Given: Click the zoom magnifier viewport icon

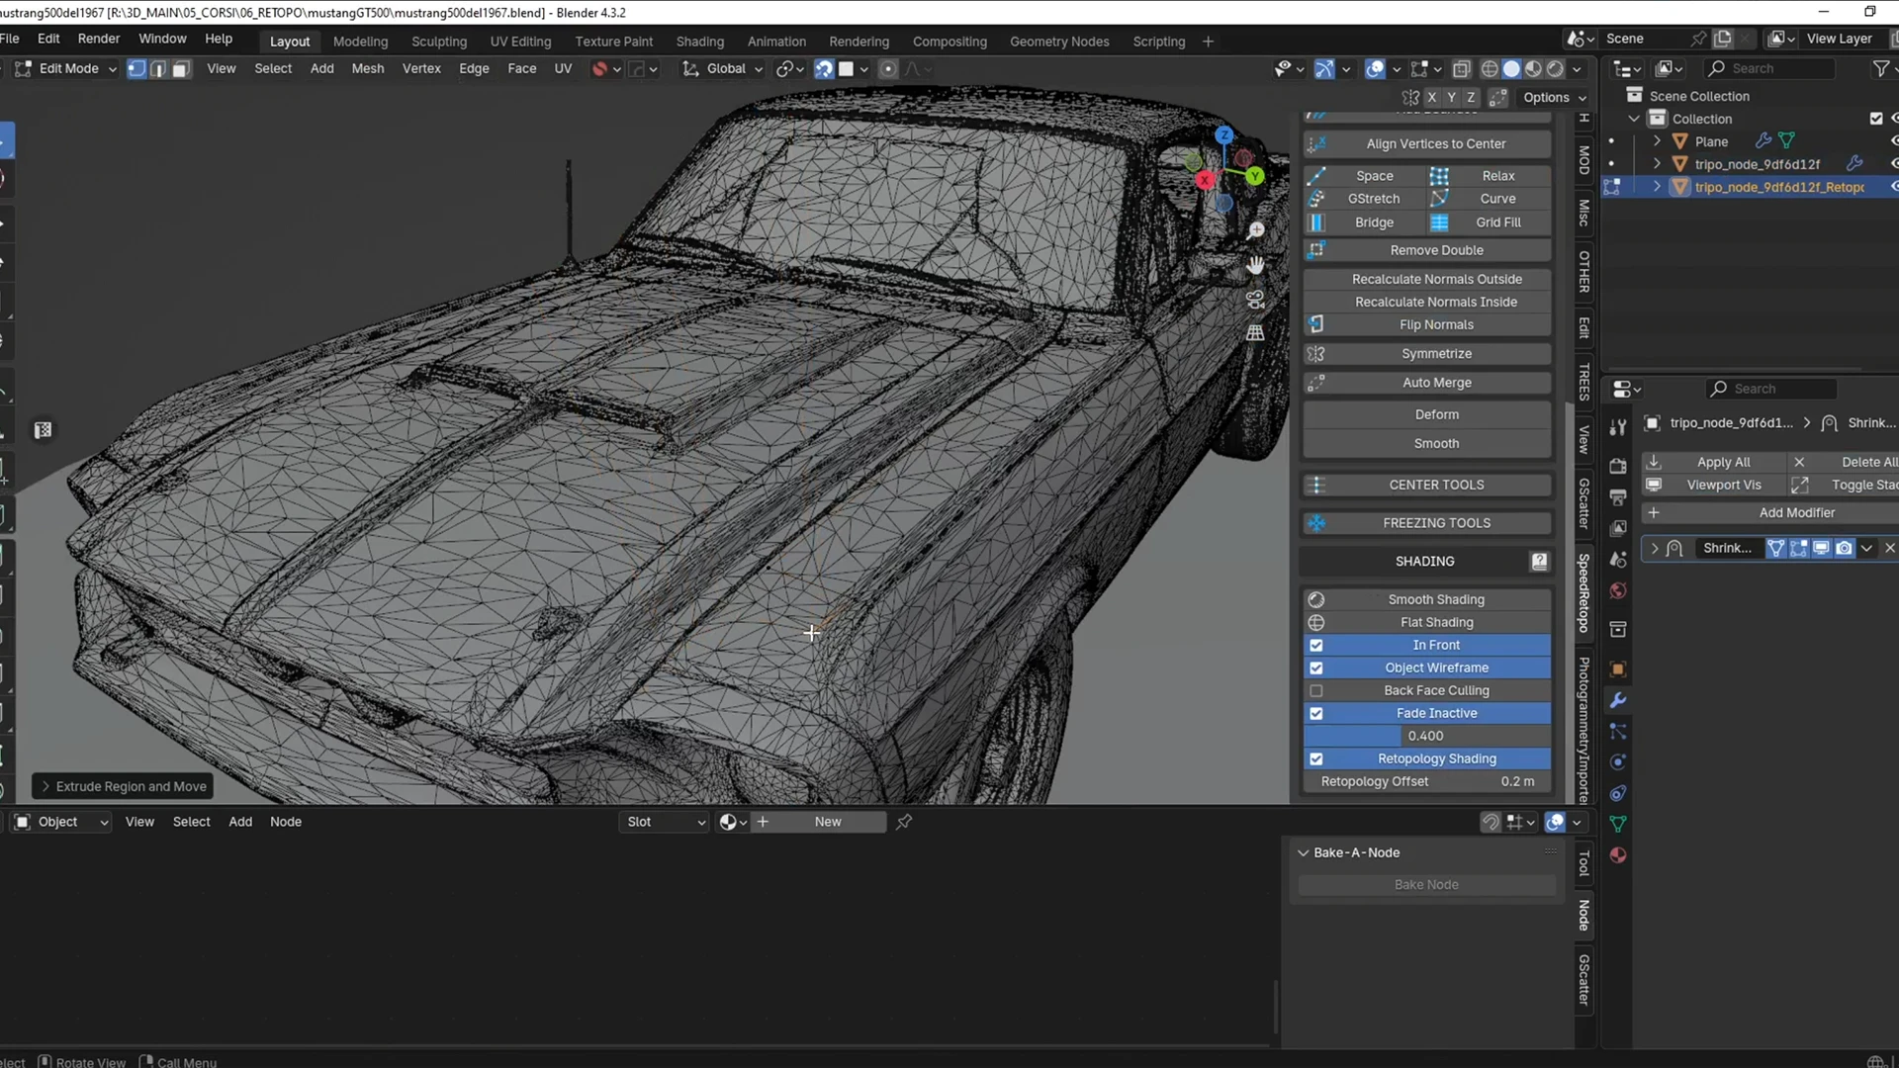Looking at the screenshot, I should [1255, 230].
